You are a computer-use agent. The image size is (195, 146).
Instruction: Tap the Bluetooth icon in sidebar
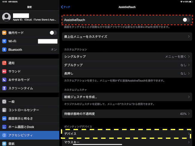point(4,50)
